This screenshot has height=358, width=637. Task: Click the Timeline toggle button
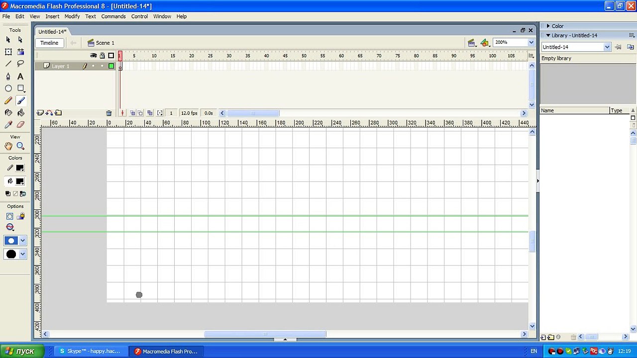point(49,43)
